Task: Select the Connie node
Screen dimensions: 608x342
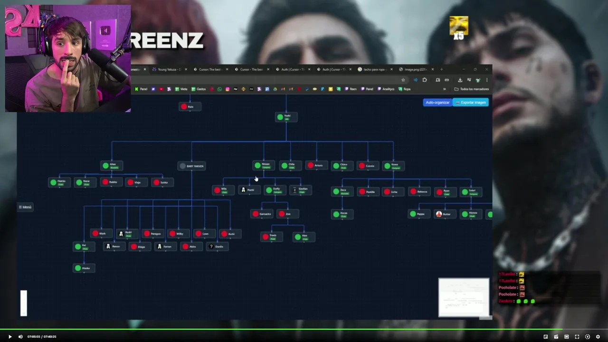Action: (368, 166)
